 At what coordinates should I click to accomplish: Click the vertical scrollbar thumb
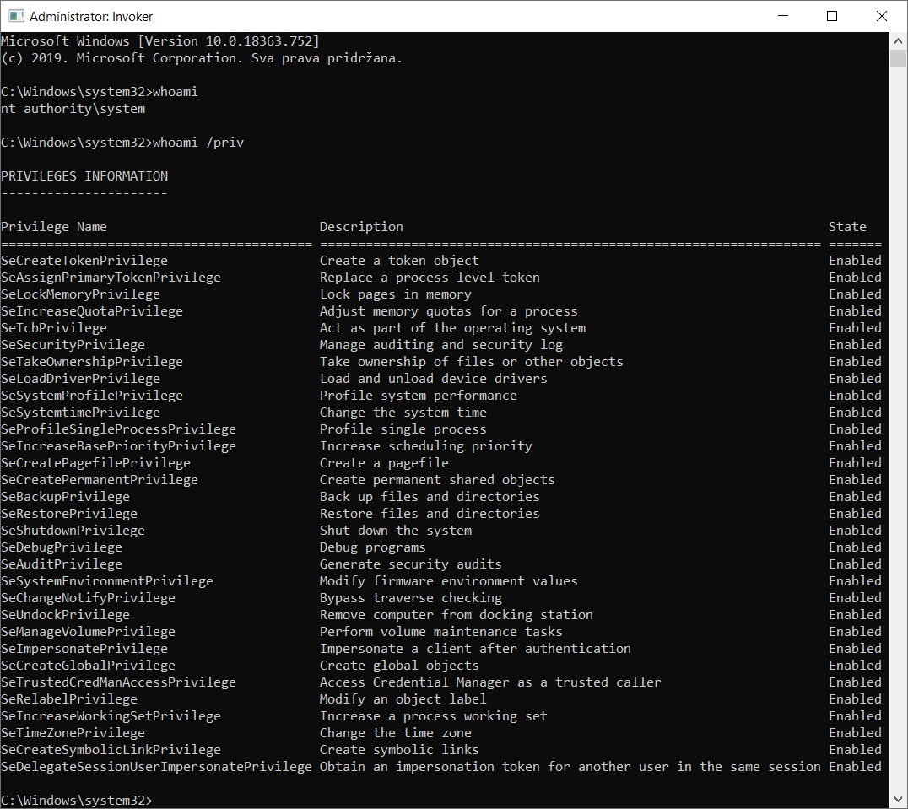pyautogui.click(x=898, y=58)
